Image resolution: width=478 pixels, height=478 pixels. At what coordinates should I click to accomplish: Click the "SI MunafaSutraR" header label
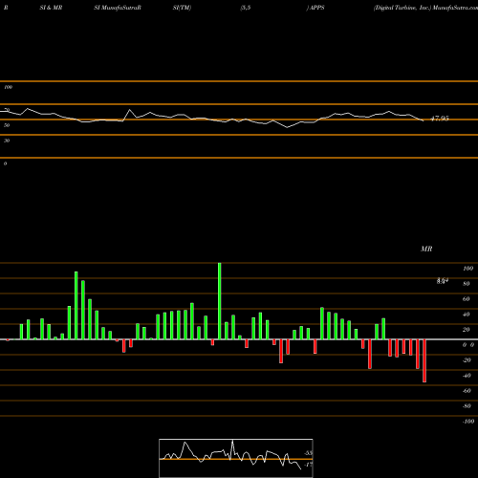tap(118, 8)
